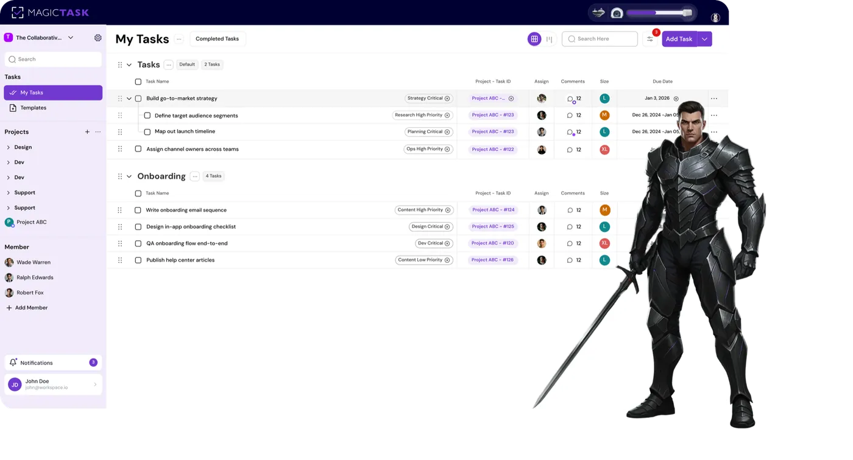Image resolution: width=853 pixels, height=460 pixels.
Task: Collapse the Onboarding group chevron
Action: click(x=129, y=176)
